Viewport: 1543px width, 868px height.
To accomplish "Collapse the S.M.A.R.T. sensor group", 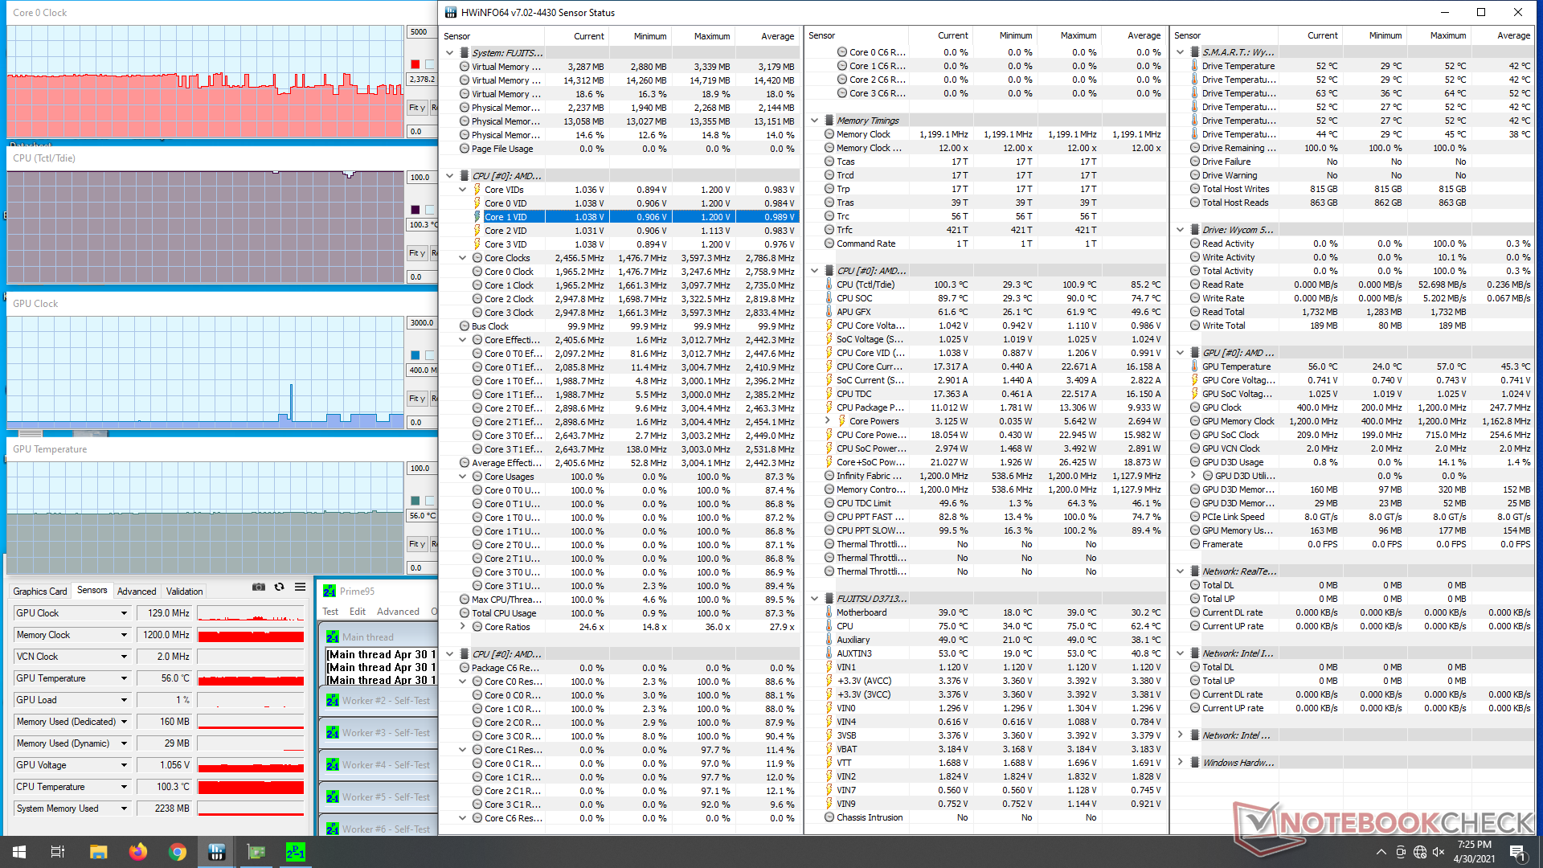I will pyautogui.click(x=1181, y=52).
